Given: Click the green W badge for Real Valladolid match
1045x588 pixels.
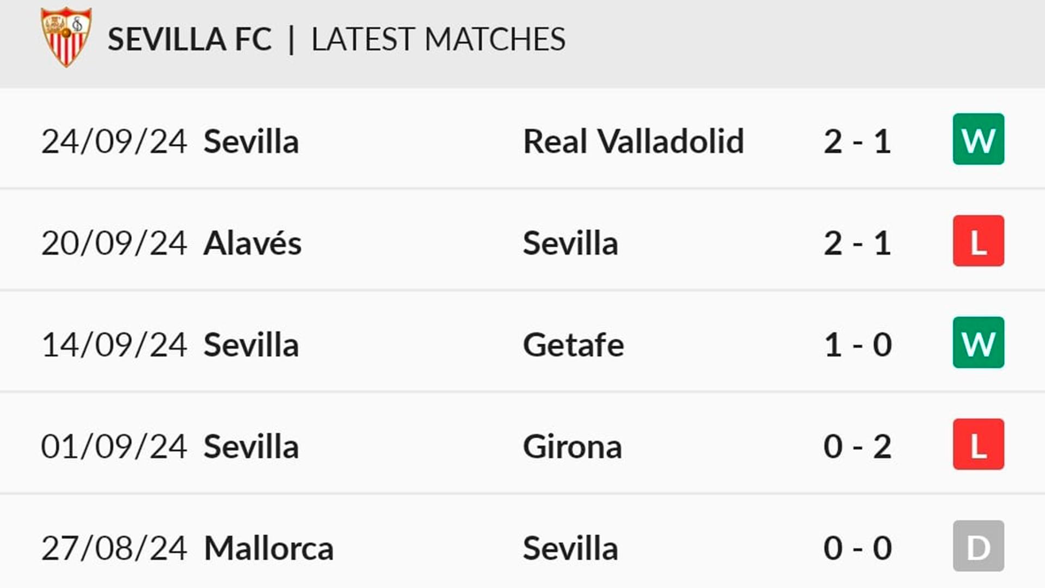Looking at the screenshot, I should tap(978, 139).
